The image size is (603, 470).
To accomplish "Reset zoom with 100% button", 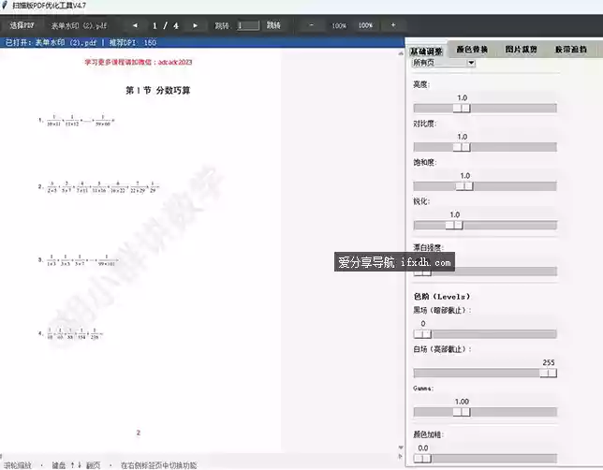I will 366,25.
